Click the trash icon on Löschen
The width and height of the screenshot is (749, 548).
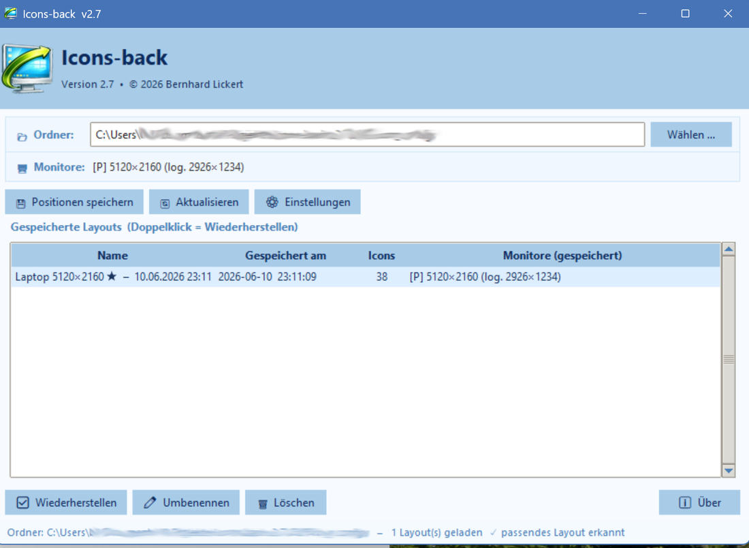coord(263,504)
